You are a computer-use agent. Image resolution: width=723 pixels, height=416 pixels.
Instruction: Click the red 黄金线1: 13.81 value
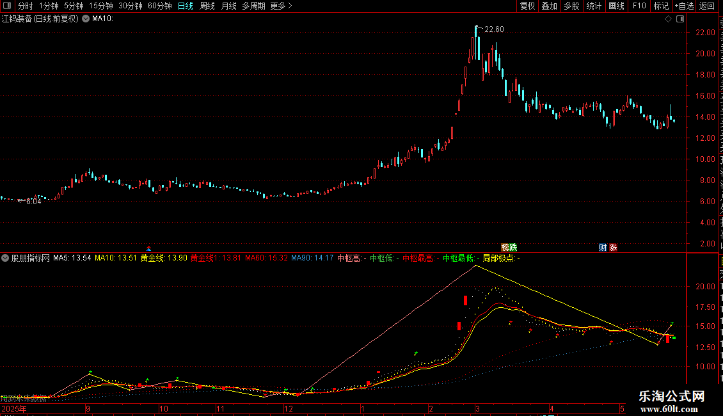[216, 259]
